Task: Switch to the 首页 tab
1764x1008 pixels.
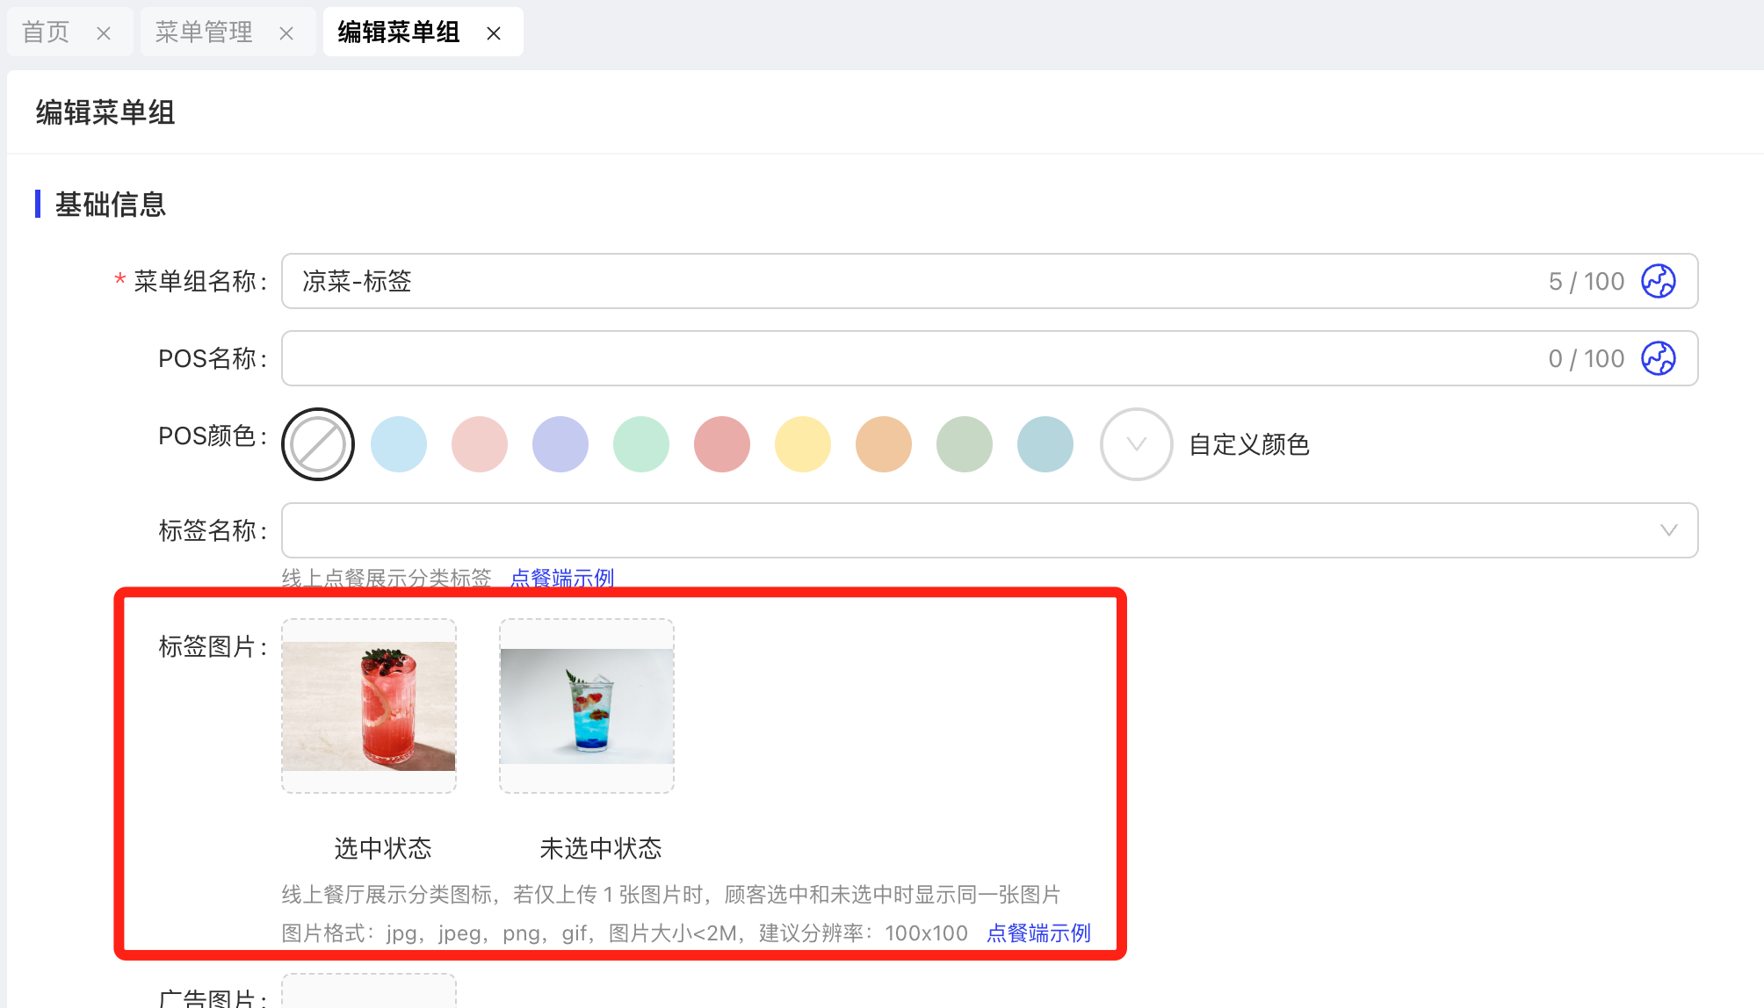Action: pos(46,32)
